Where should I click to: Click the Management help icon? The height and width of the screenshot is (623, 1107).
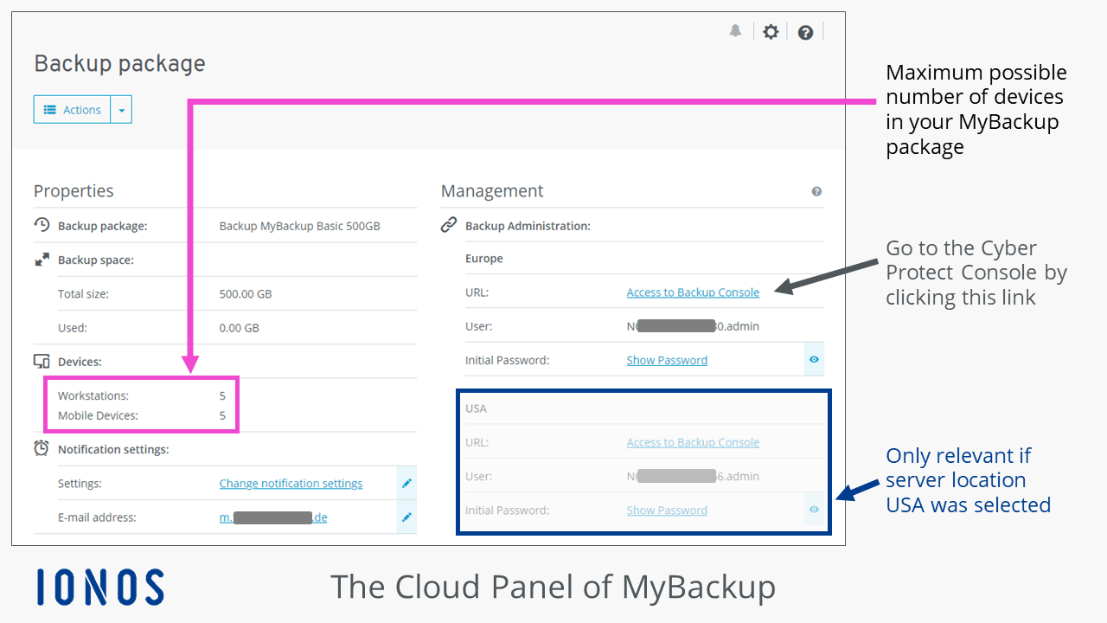(816, 191)
